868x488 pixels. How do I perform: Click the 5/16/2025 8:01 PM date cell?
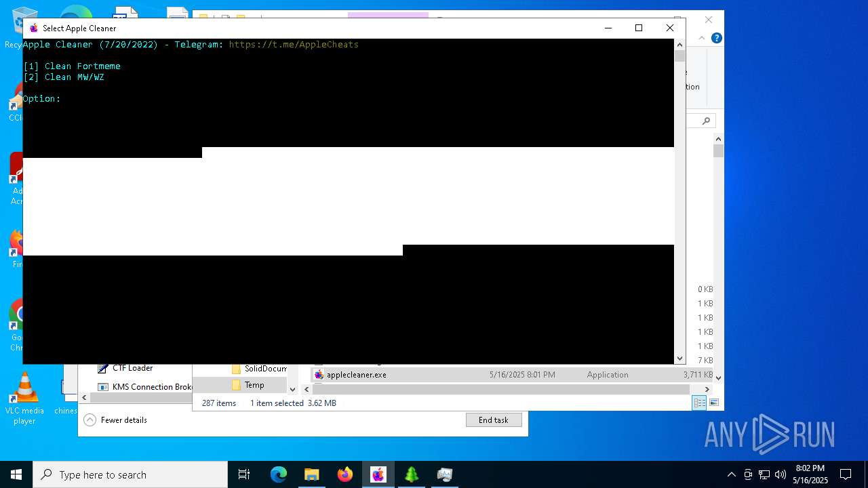point(522,375)
